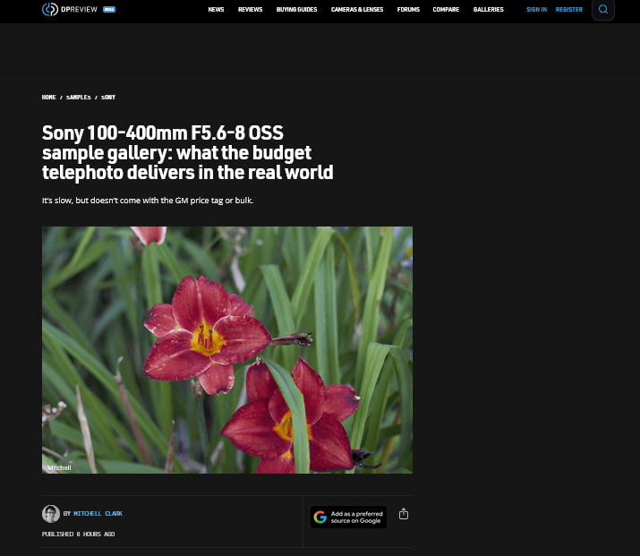
Task: Open the Reviews menu
Action: point(251,9)
